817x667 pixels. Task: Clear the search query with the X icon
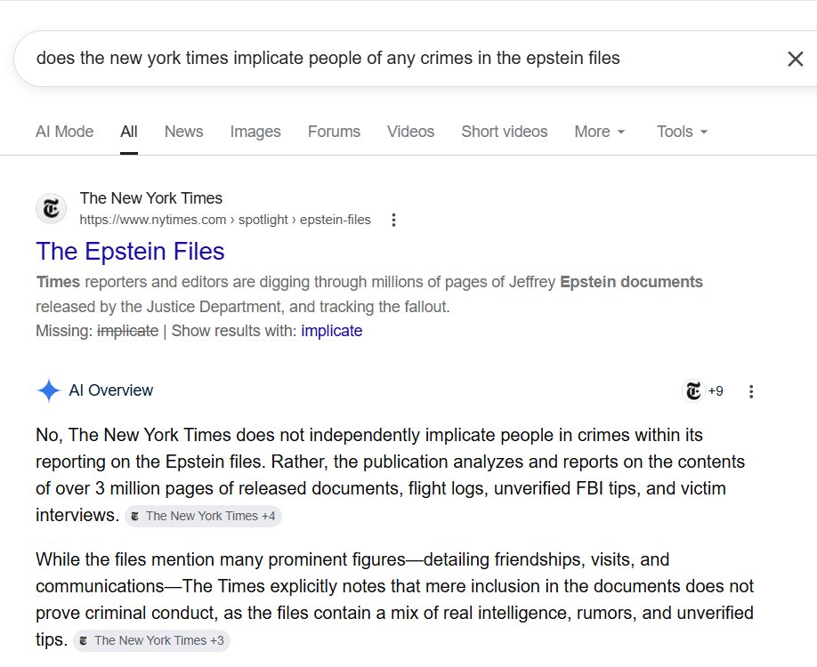pos(795,59)
